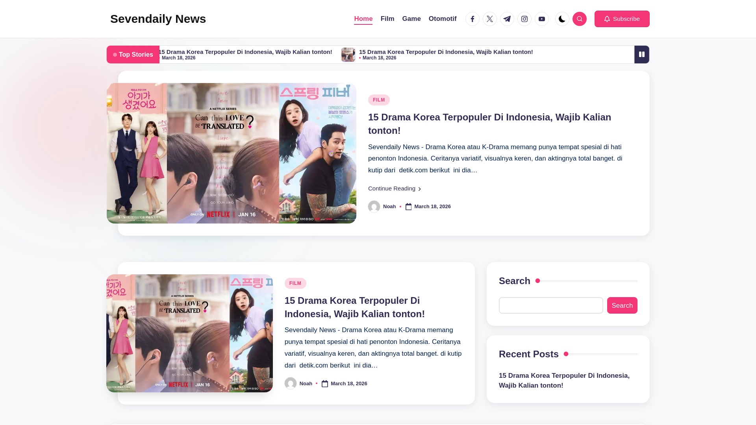Open the Film menu item
The width and height of the screenshot is (756, 425).
tap(387, 19)
